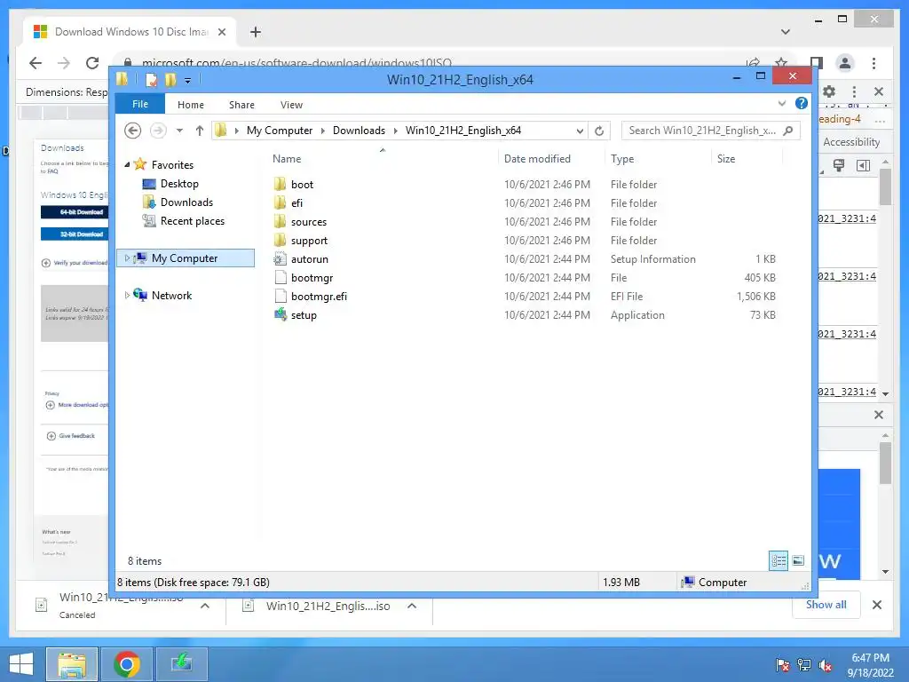Click the volume tray icon
The width and height of the screenshot is (909, 682).
tap(825, 665)
